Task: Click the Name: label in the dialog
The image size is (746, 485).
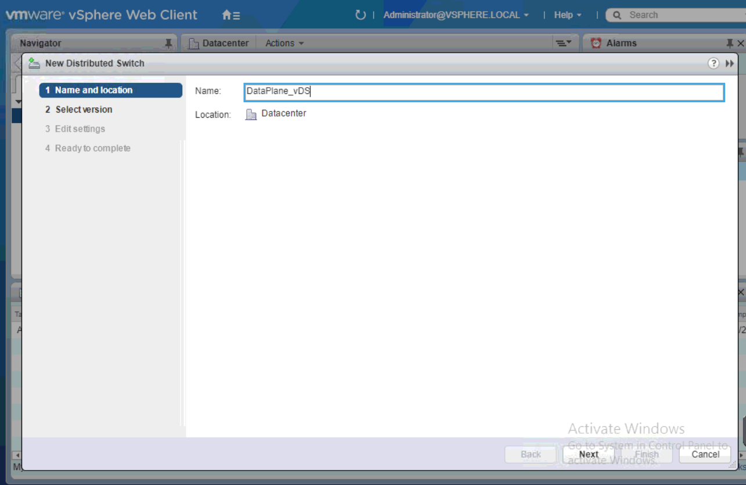Action: [x=208, y=91]
